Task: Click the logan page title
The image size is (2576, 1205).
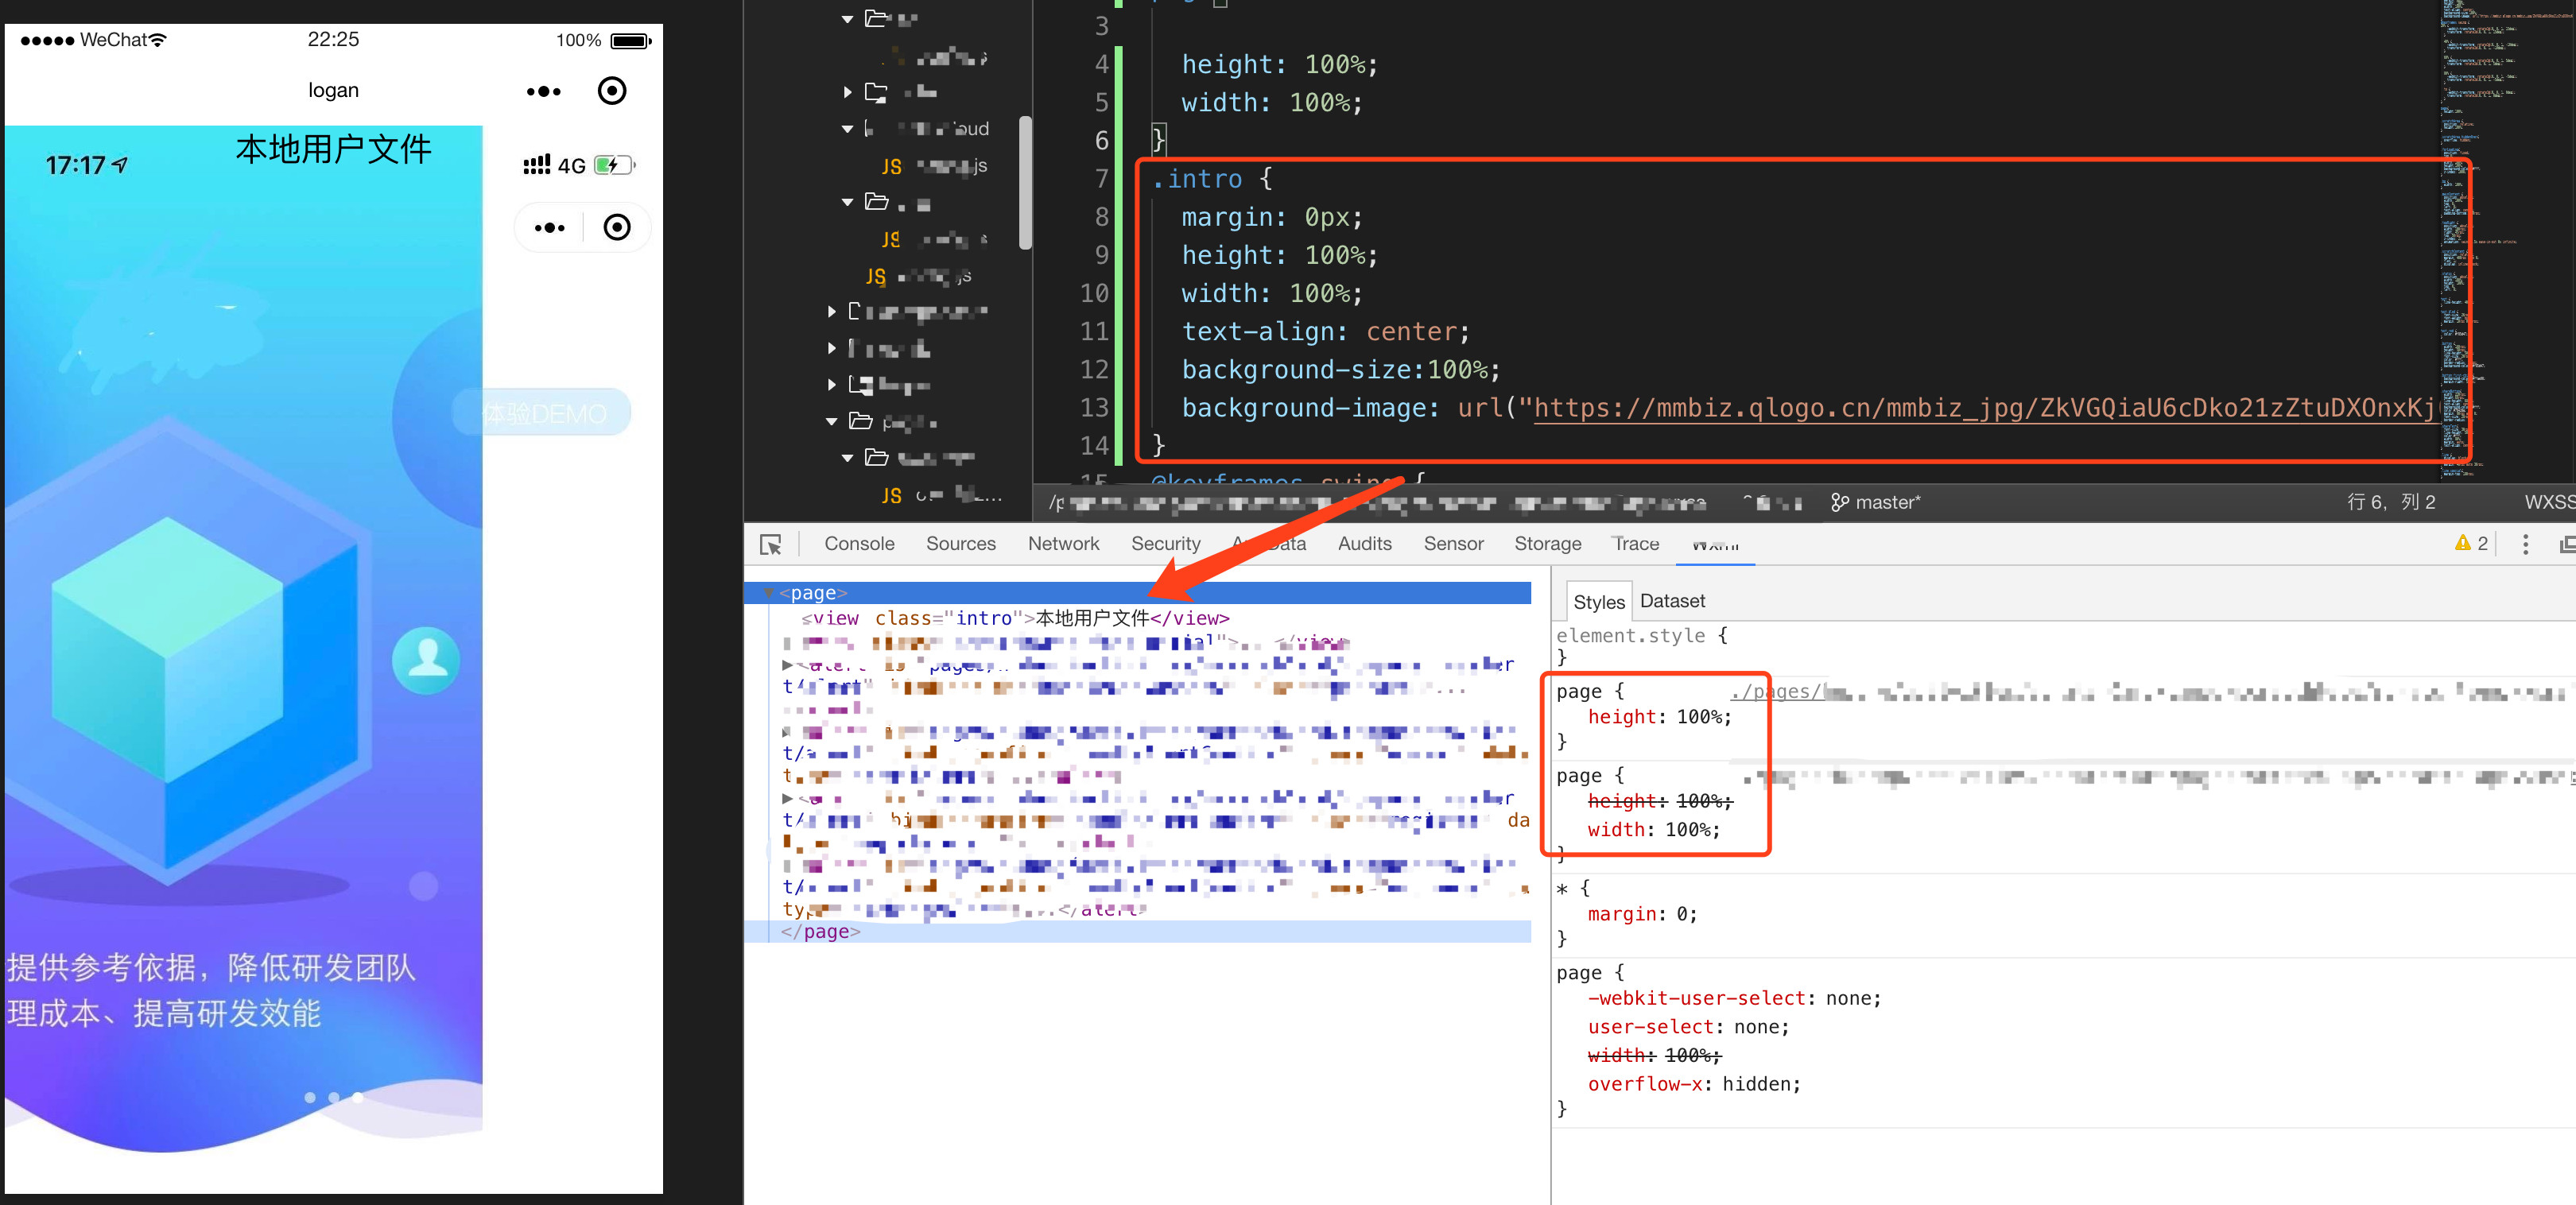Action: click(333, 91)
